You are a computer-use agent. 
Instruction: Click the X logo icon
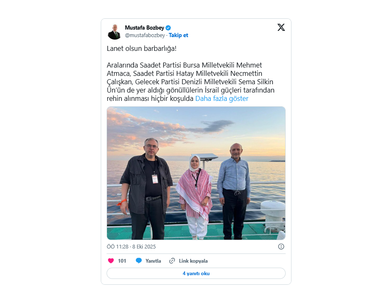(x=281, y=28)
